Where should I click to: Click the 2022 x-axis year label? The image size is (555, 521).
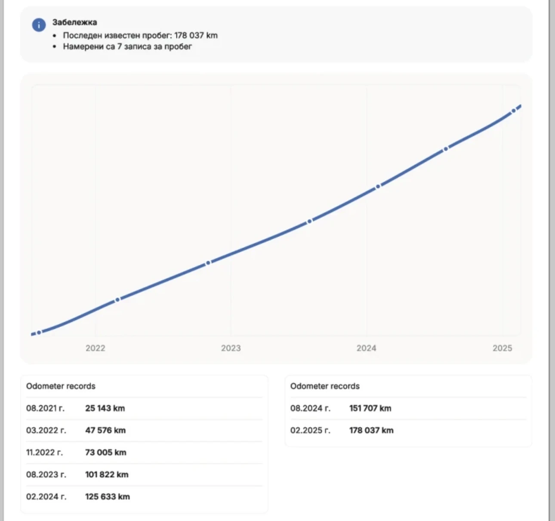[x=95, y=348]
